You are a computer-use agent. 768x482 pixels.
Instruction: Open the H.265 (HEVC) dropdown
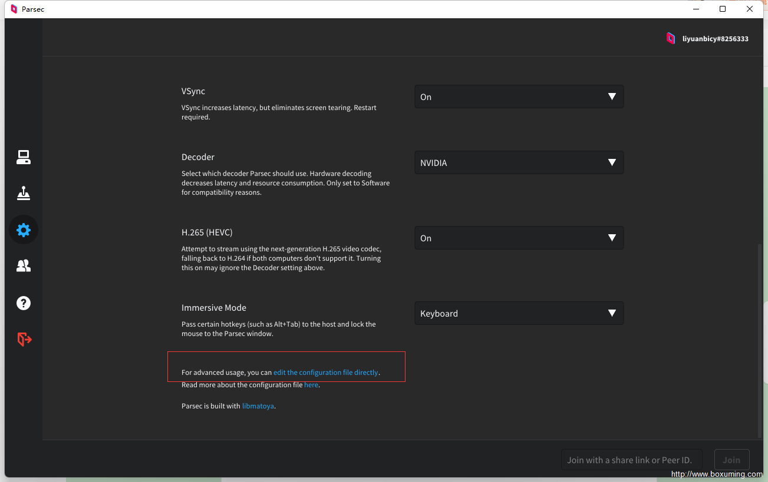click(x=519, y=238)
